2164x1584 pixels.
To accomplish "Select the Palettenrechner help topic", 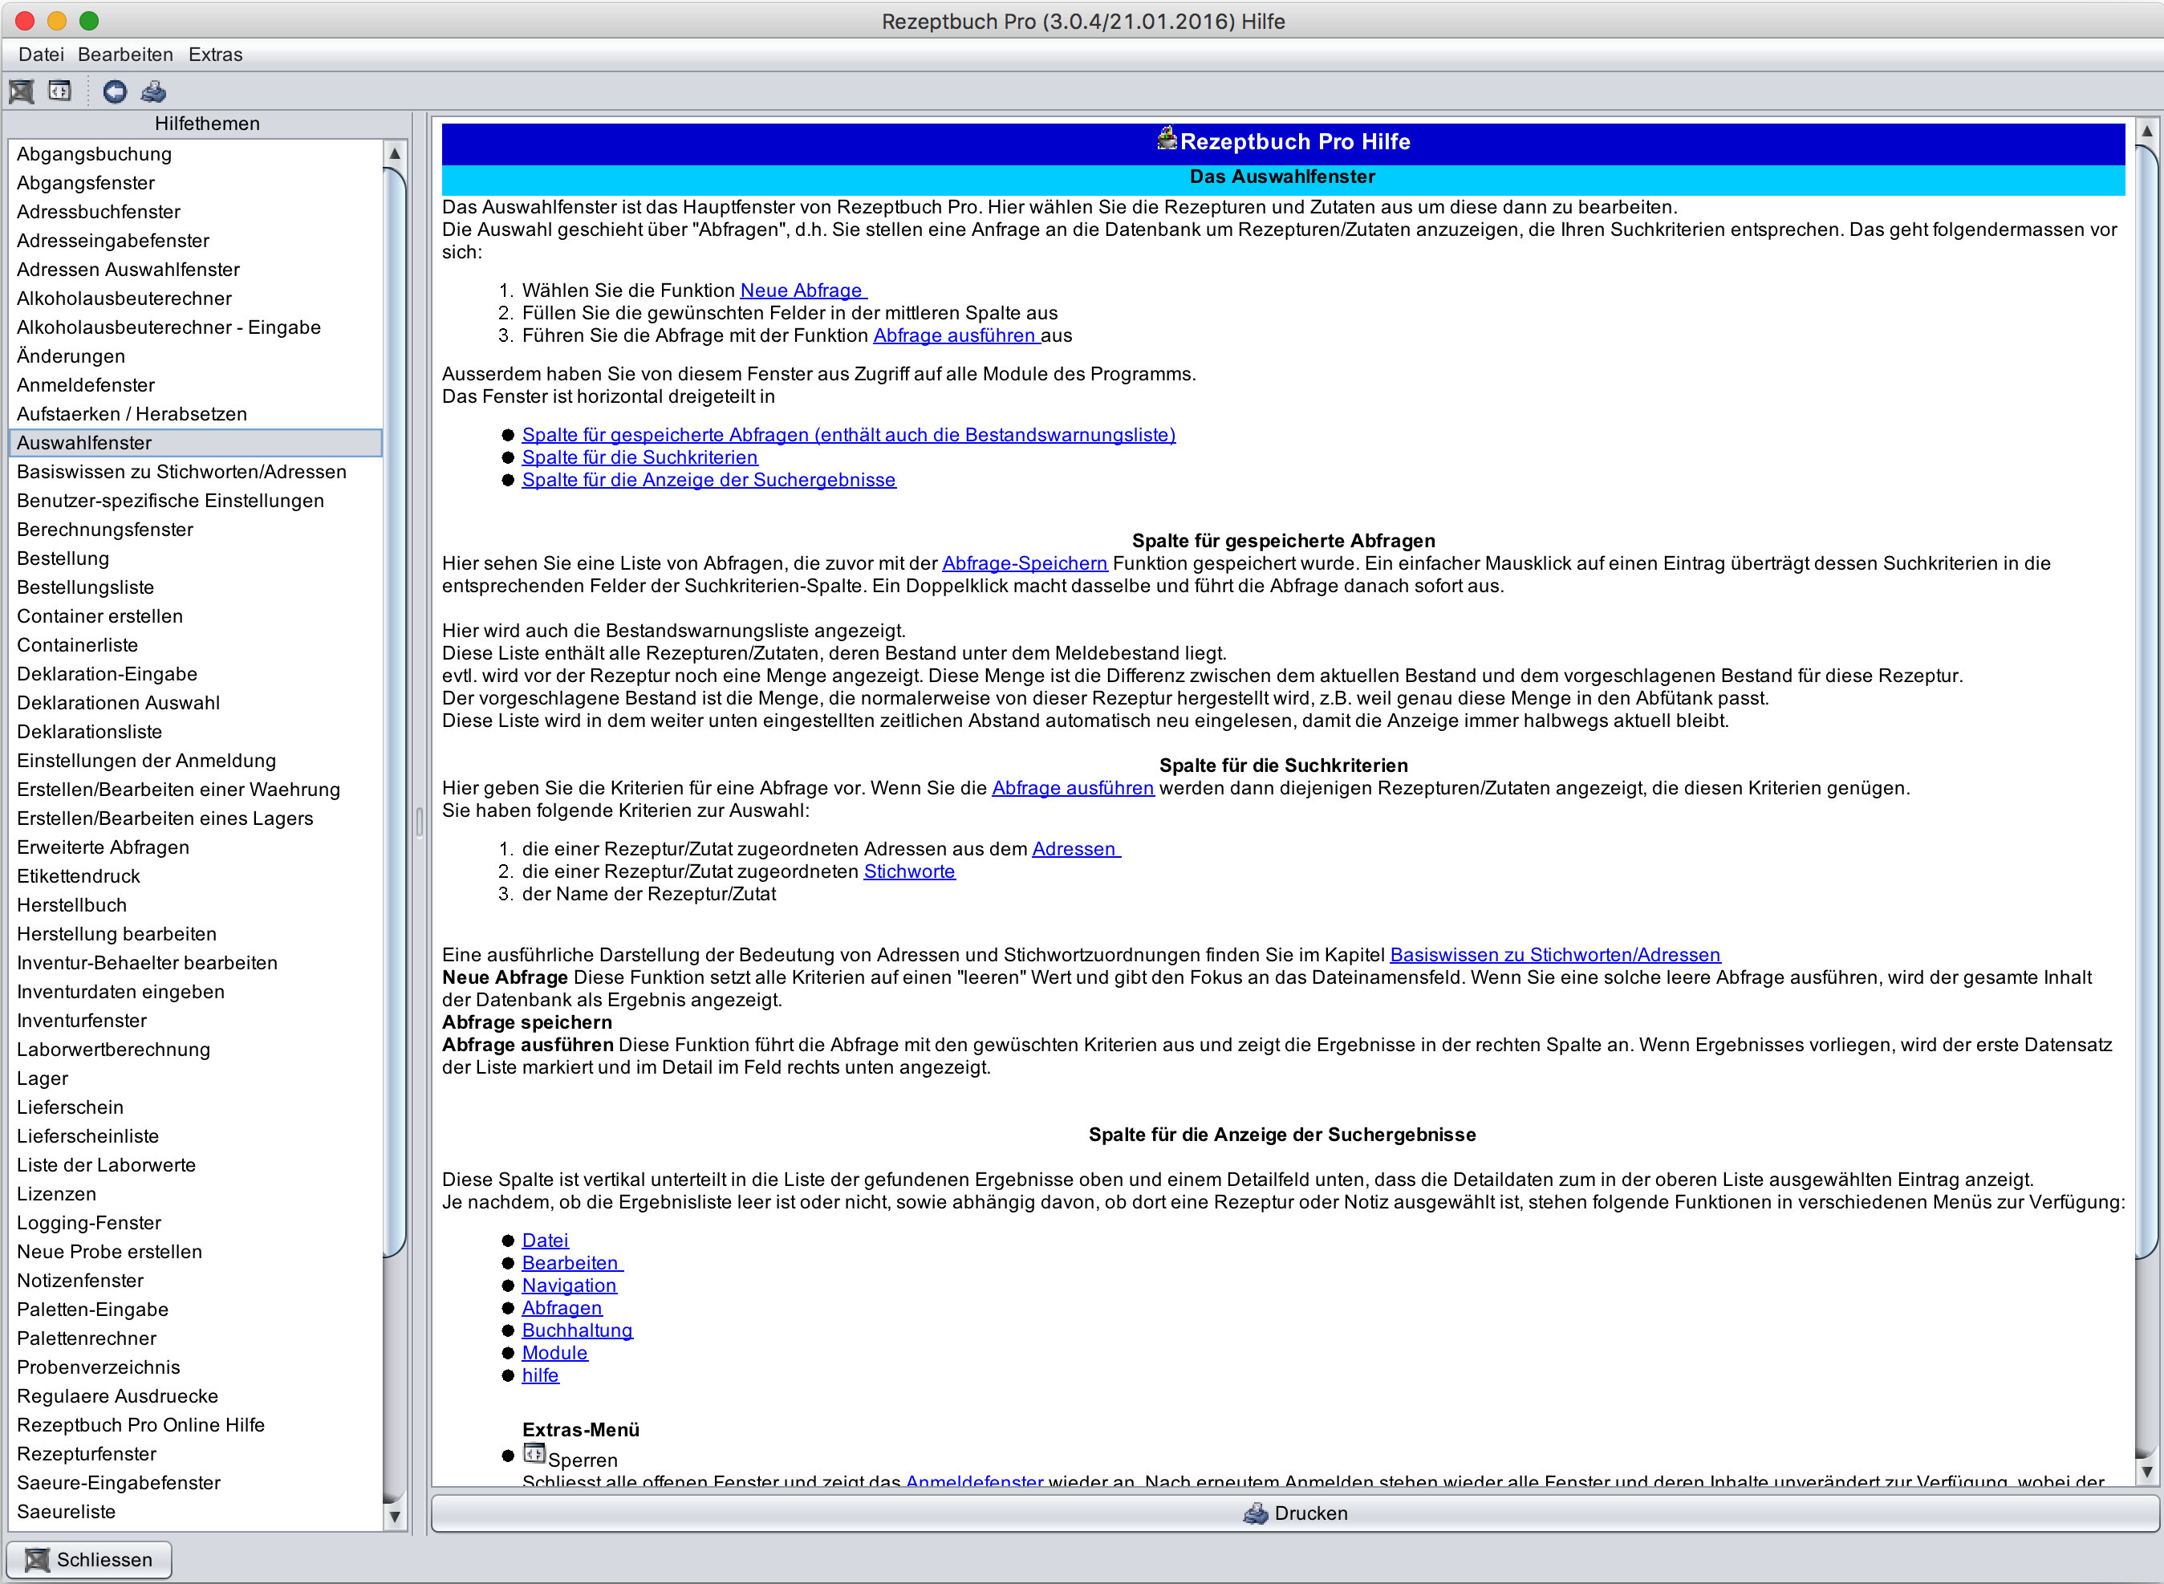I will pos(87,1338).
